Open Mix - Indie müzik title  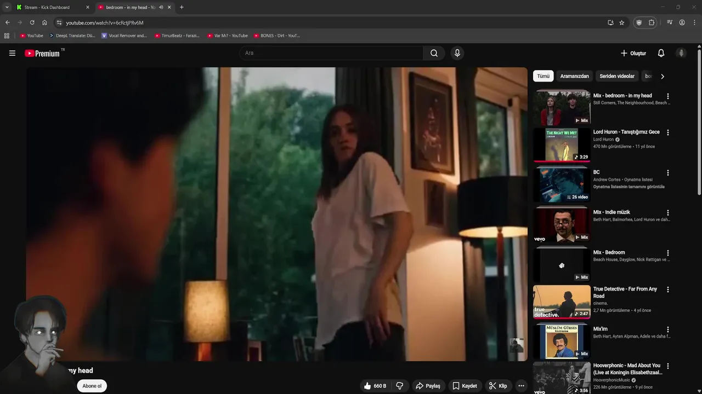click(x=612, y=212)
